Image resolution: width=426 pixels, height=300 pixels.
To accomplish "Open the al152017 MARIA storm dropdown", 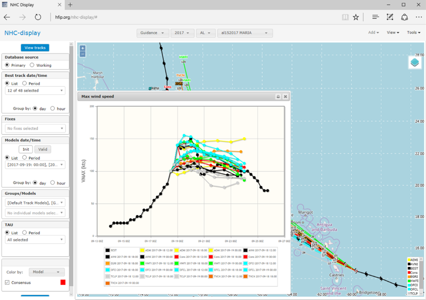I will pyautogui.click(x=245, y=33).
